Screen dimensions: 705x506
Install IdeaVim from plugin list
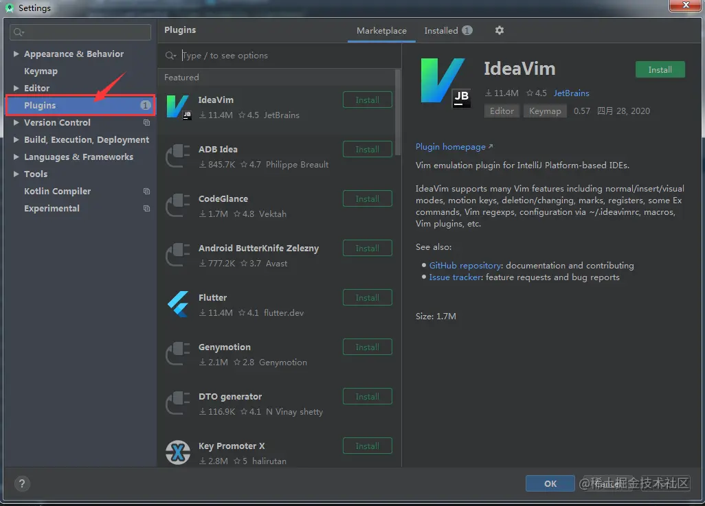tap(368, 100)
